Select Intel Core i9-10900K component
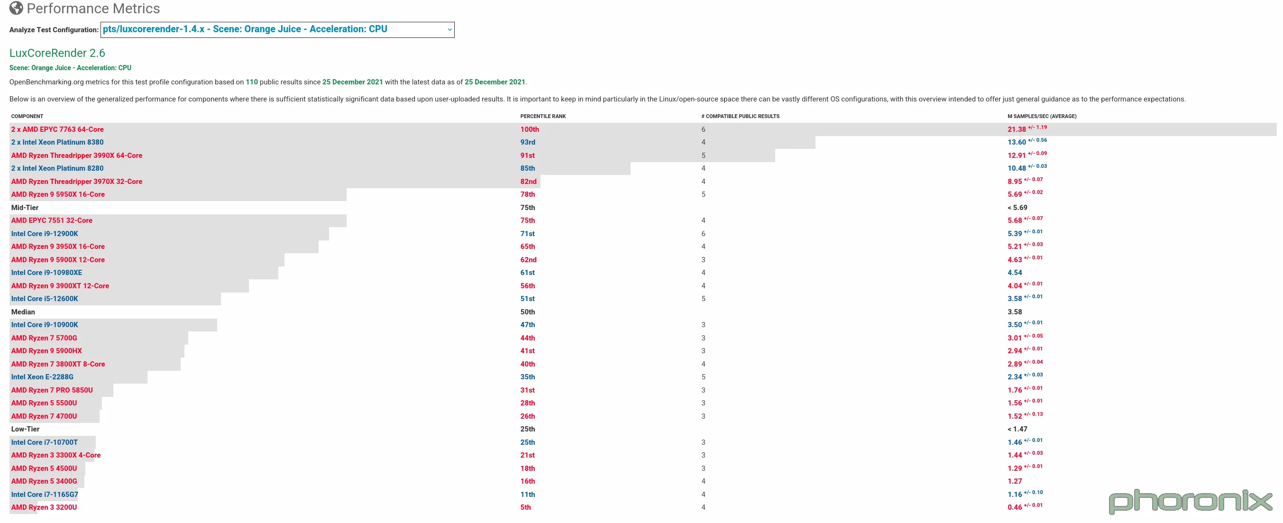Screen dimensions: 1283x523 point(45,325)
